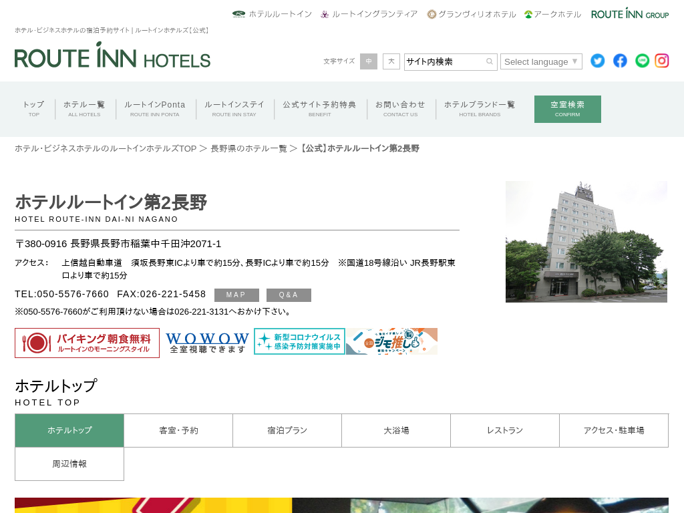
Task: Click breadcrumb ルートインホテルズTOP link
Action: click(106, 148)
